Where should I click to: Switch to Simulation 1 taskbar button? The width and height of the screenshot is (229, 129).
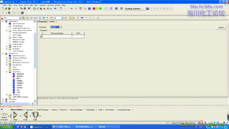40,127
